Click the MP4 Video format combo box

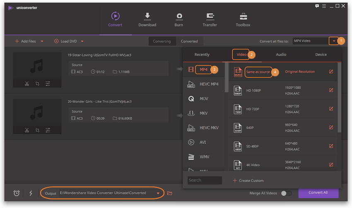(x=311, y=41)
